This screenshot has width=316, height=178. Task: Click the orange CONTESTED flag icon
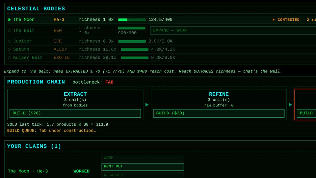pyautogui.click(x=274, y=20)
